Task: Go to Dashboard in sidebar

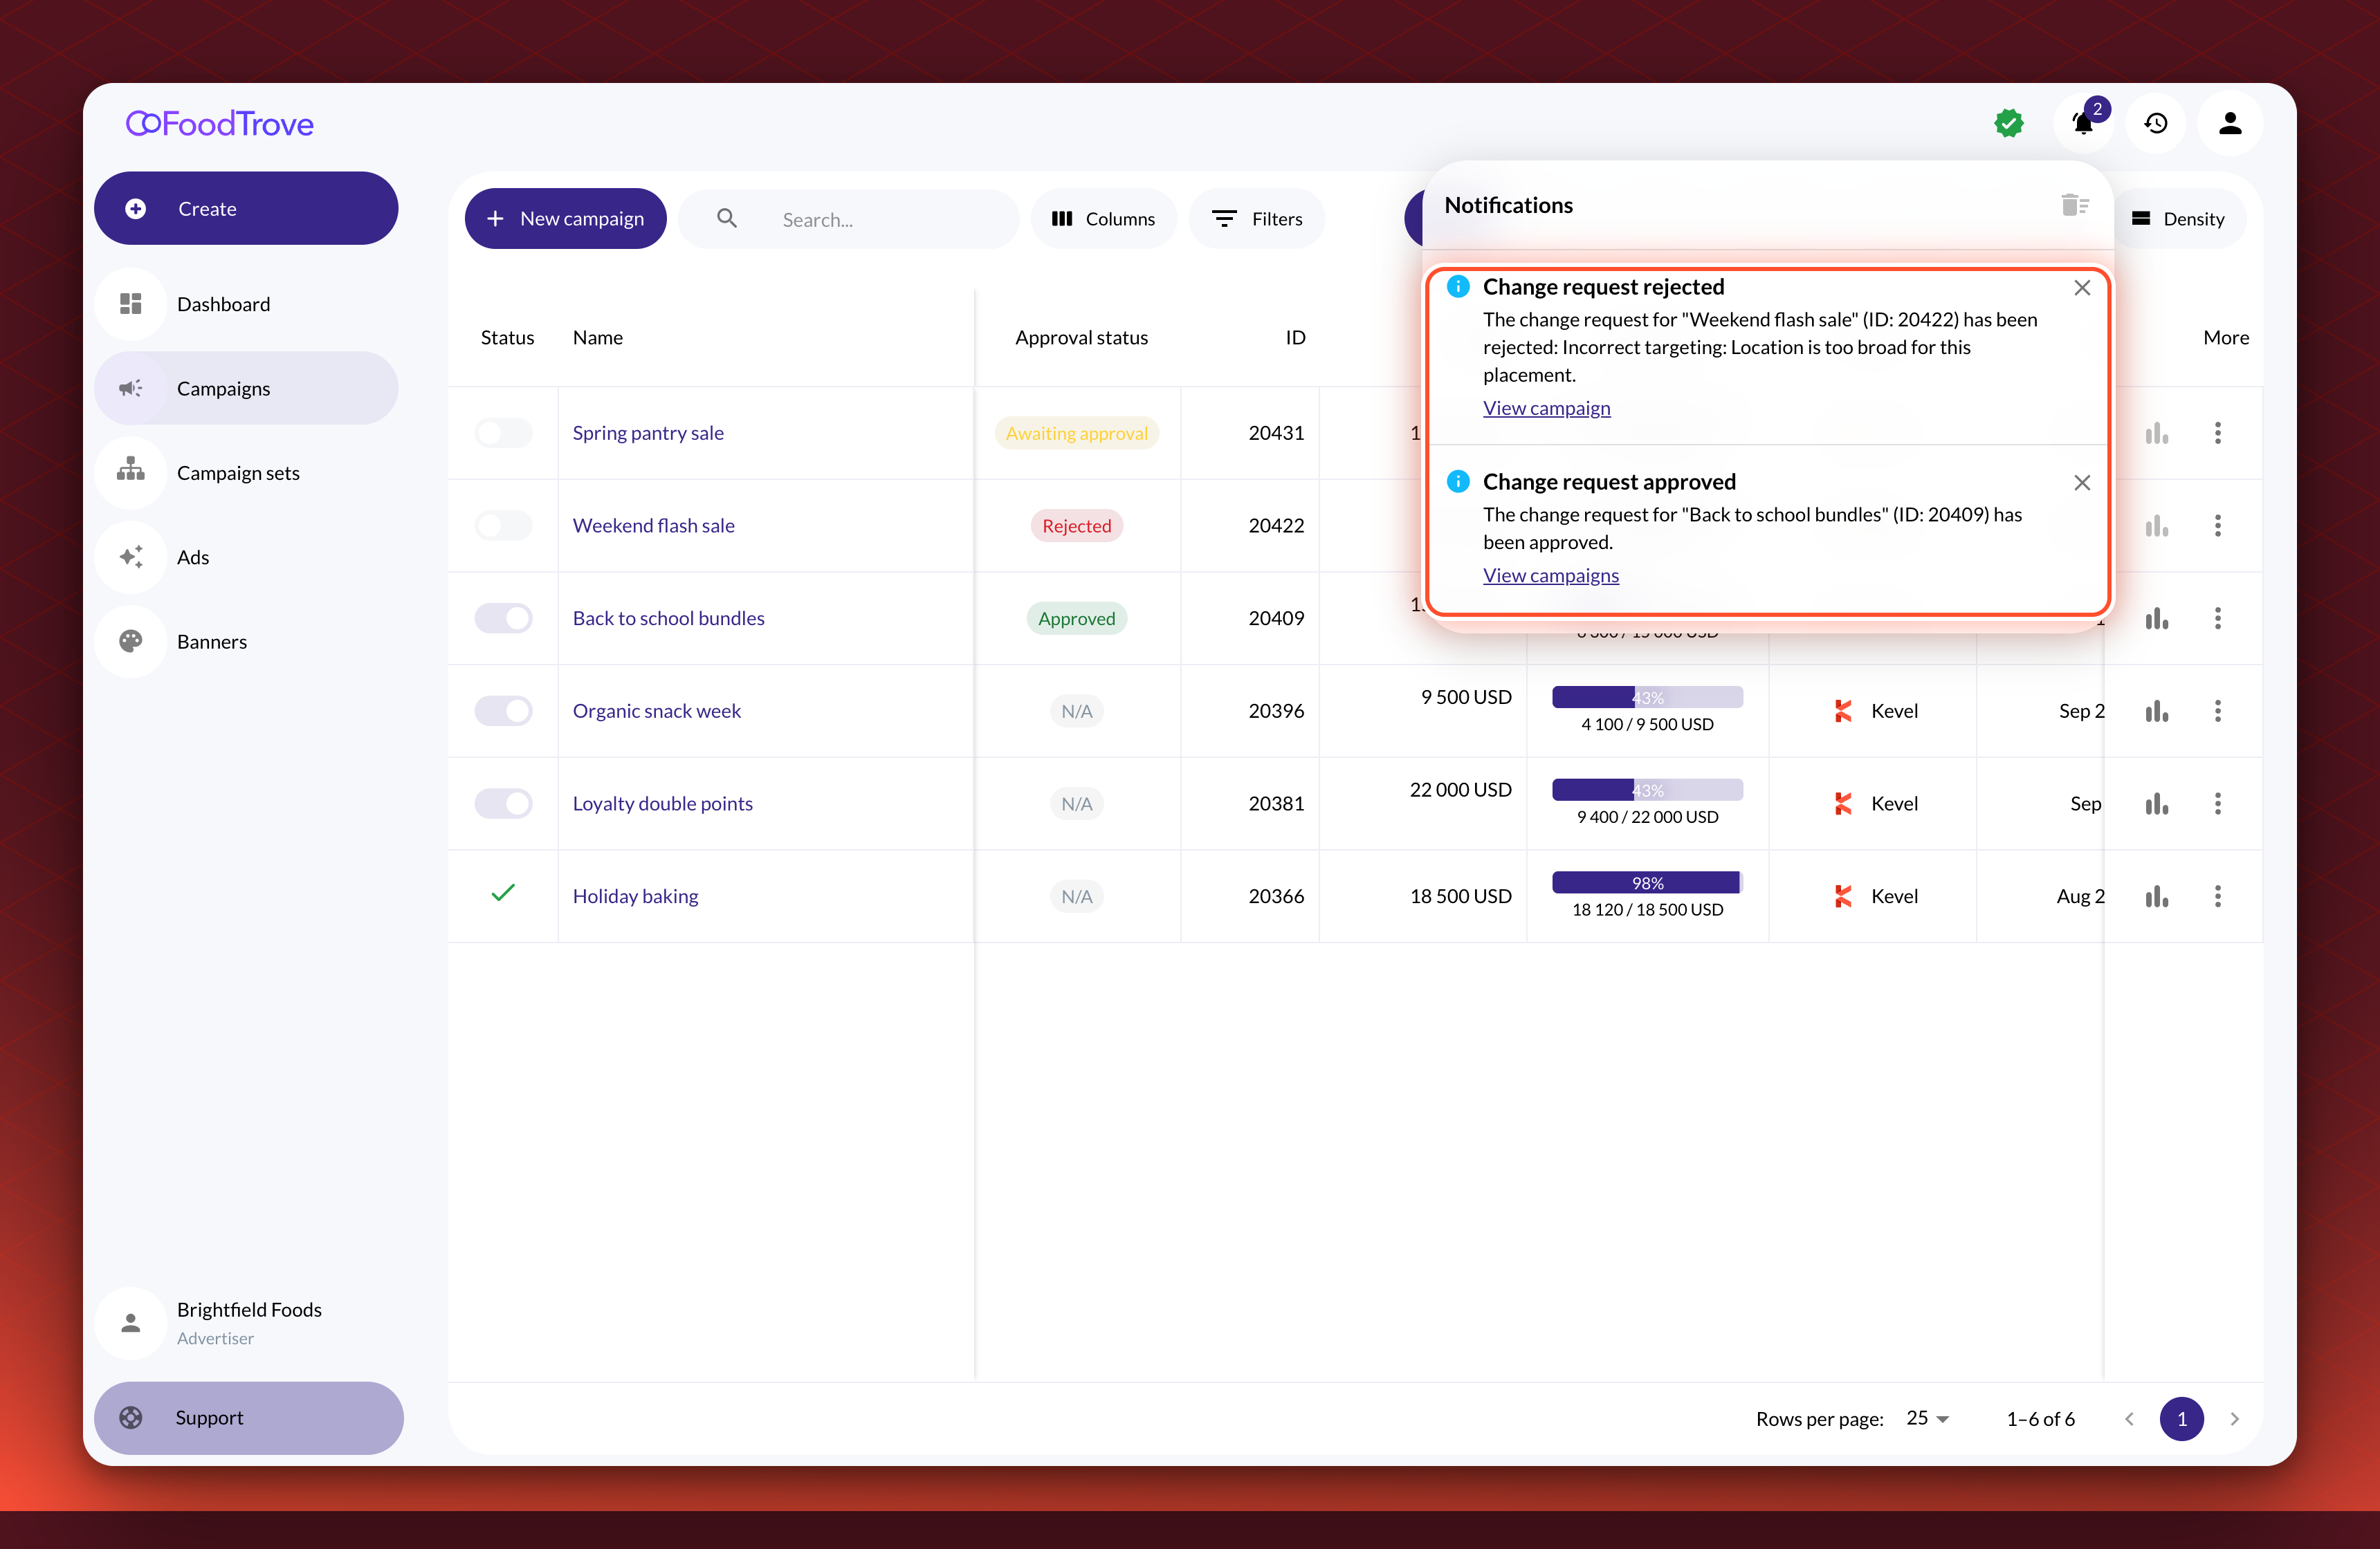Action: pos(246,304)
